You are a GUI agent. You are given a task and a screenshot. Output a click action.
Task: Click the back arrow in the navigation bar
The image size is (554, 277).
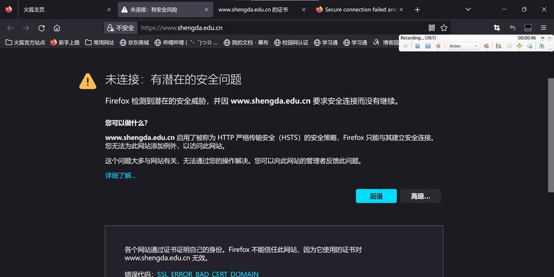[x=10, y=28]
